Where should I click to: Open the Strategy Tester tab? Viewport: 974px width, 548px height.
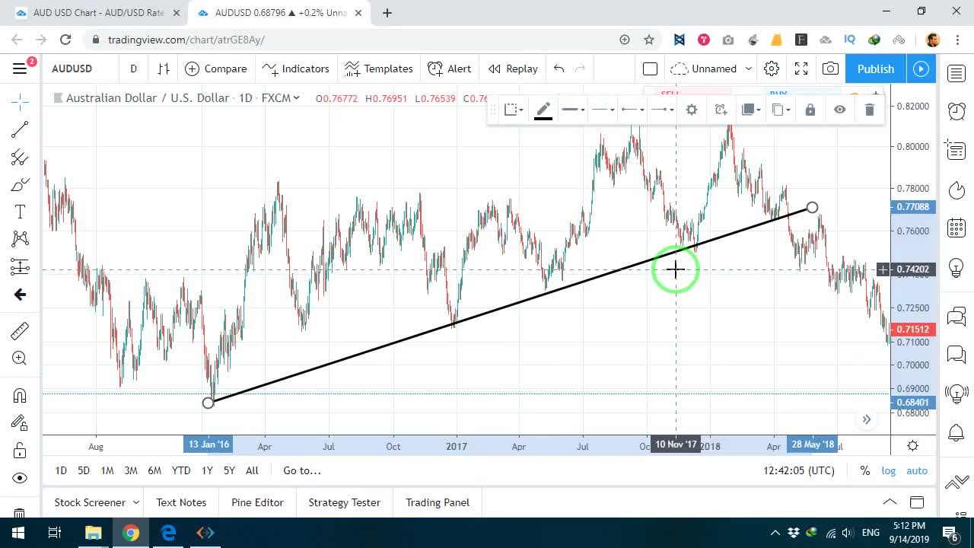pos(344,502)
